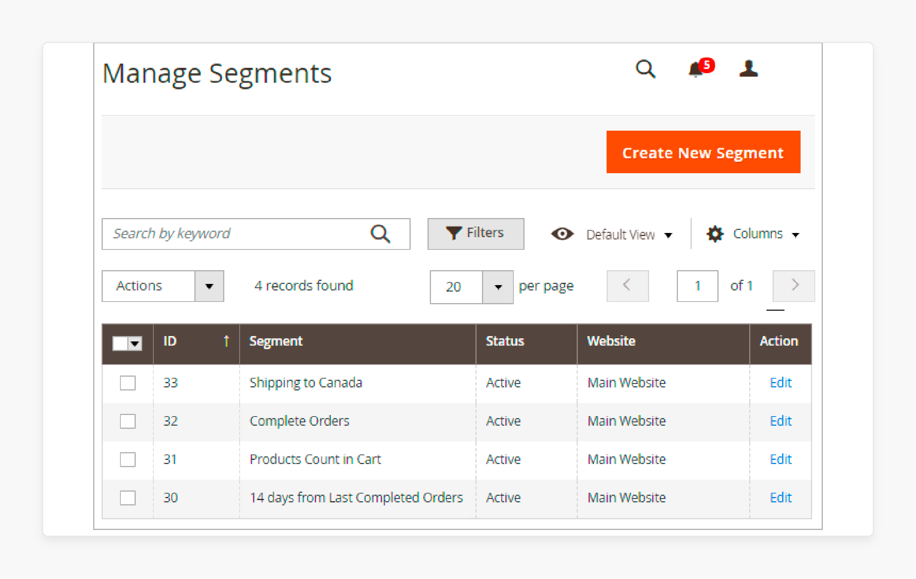Click the Action column header
This screenshot has height=579, width=916.
[781, 344]
